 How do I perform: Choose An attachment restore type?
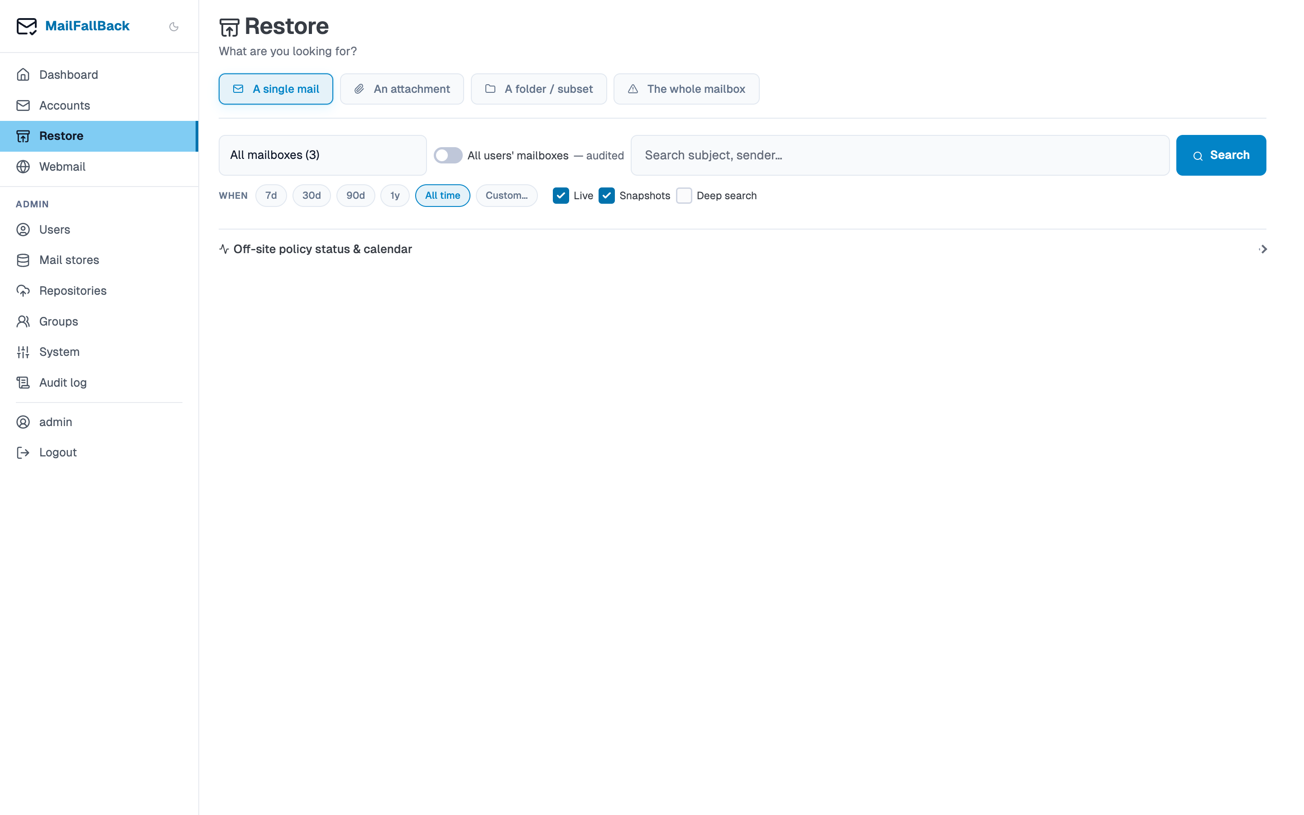pos(402,89)
